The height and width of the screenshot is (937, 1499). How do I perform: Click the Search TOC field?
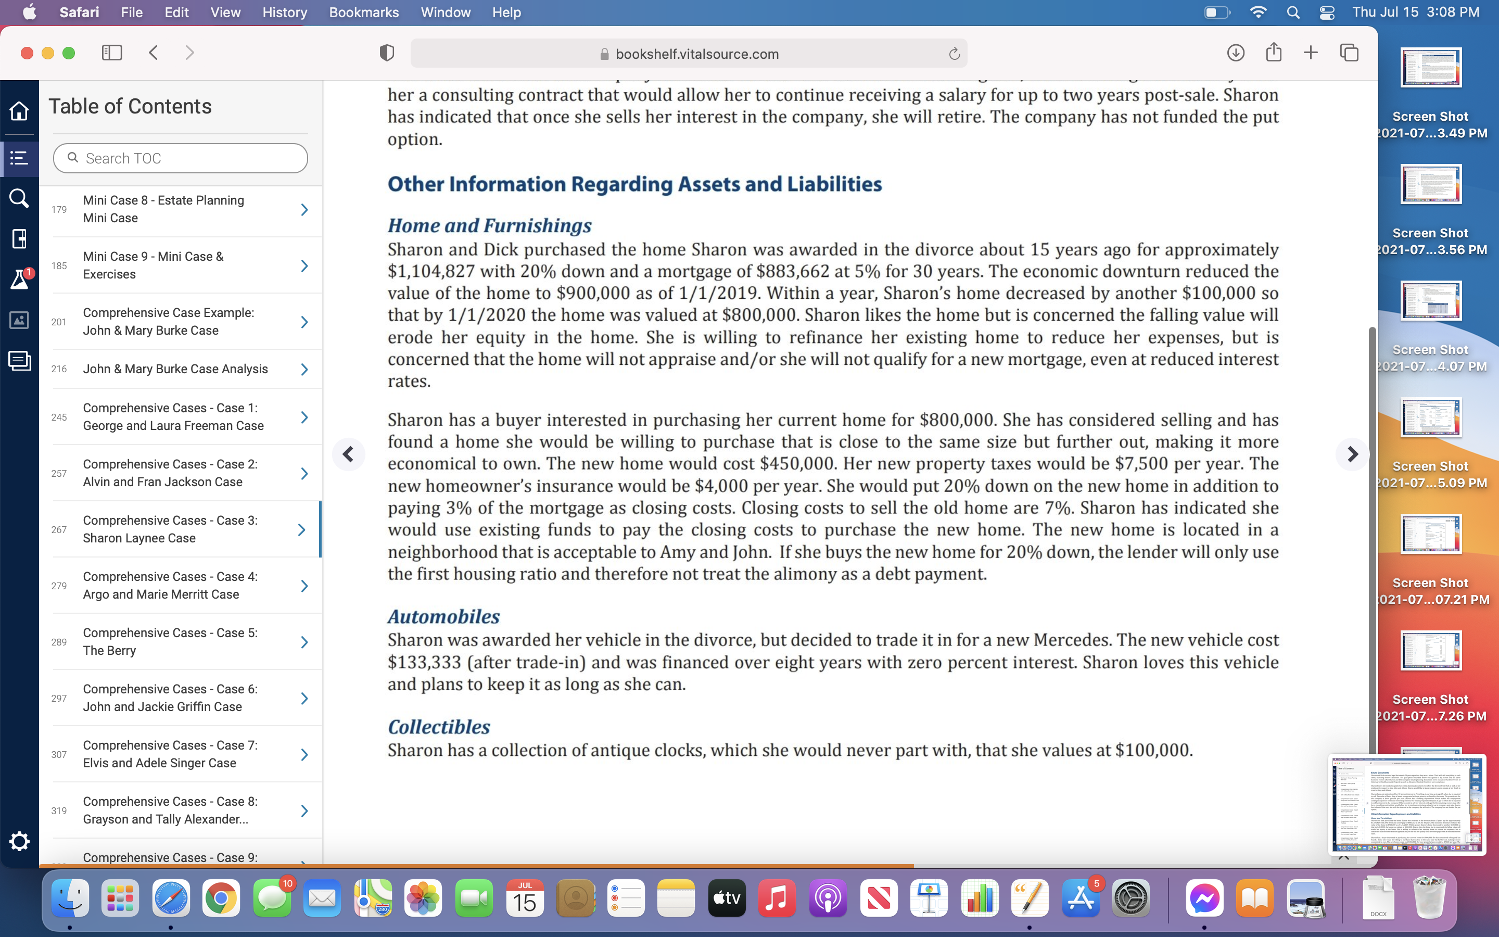tap(180, 159)
